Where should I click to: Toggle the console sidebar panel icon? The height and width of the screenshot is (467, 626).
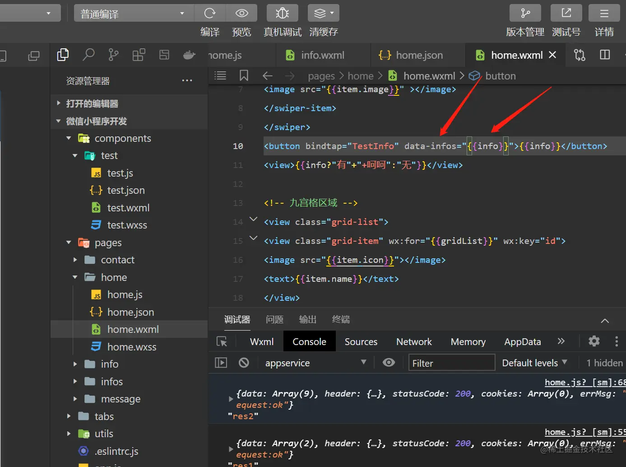221,363
